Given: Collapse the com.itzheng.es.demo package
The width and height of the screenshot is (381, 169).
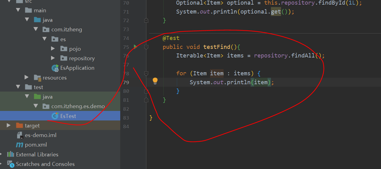Looking at the screenshot, I should tap(35, 106).
